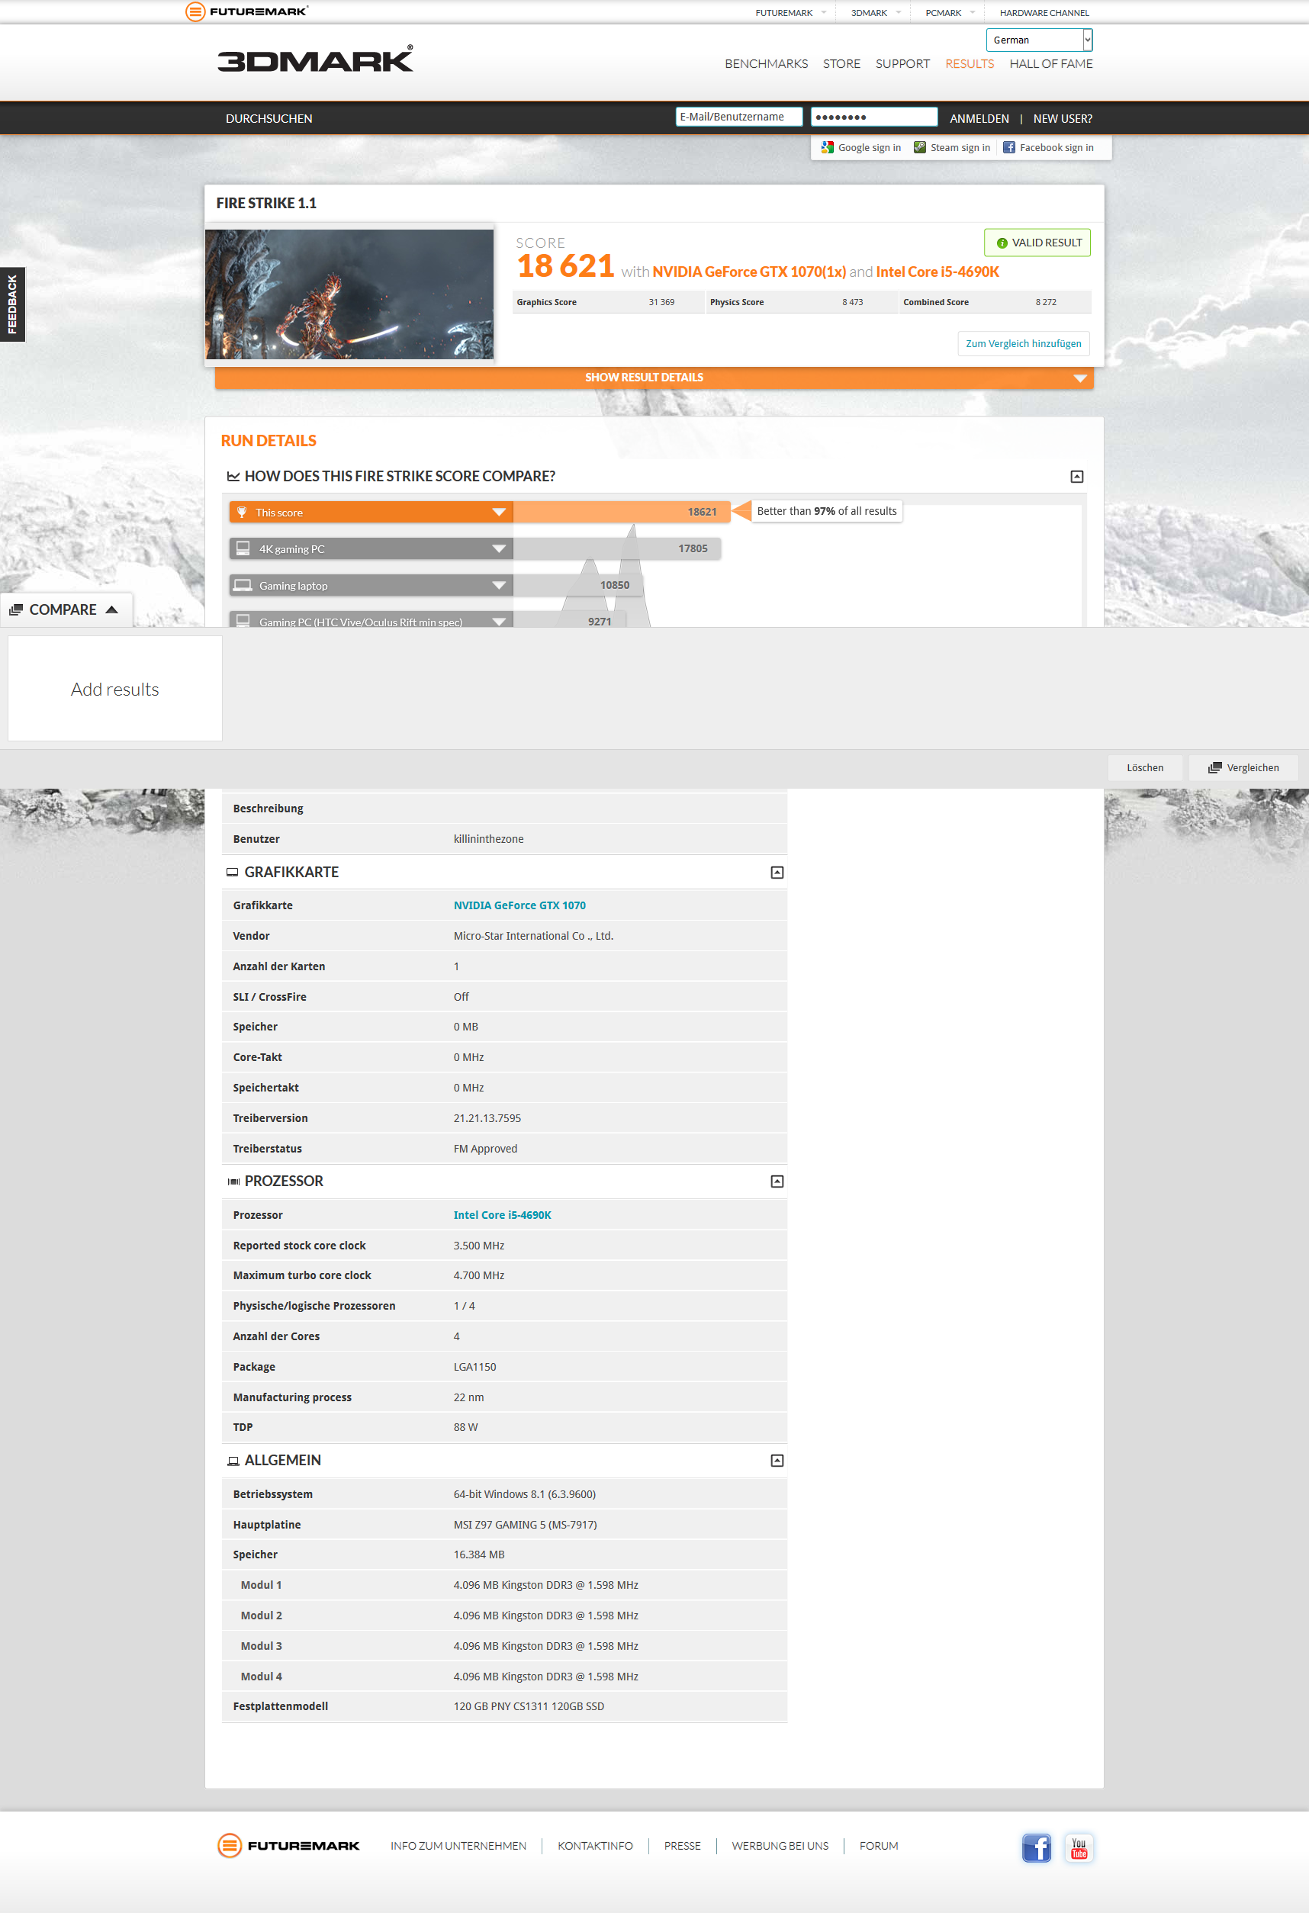Viewport: 1309px width, 1913px height.
Task: Click Durchsuchen in dark bar
Action: click(x=269, y=118)
